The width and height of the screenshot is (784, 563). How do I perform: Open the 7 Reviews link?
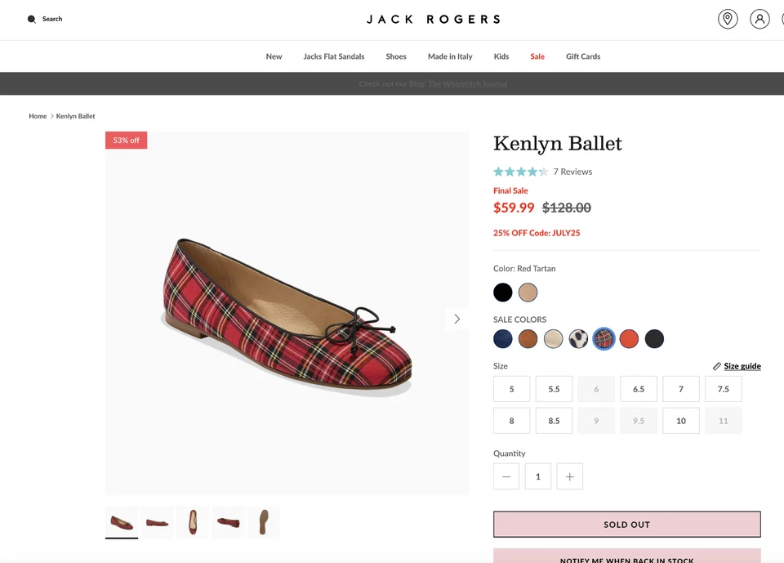572,172
